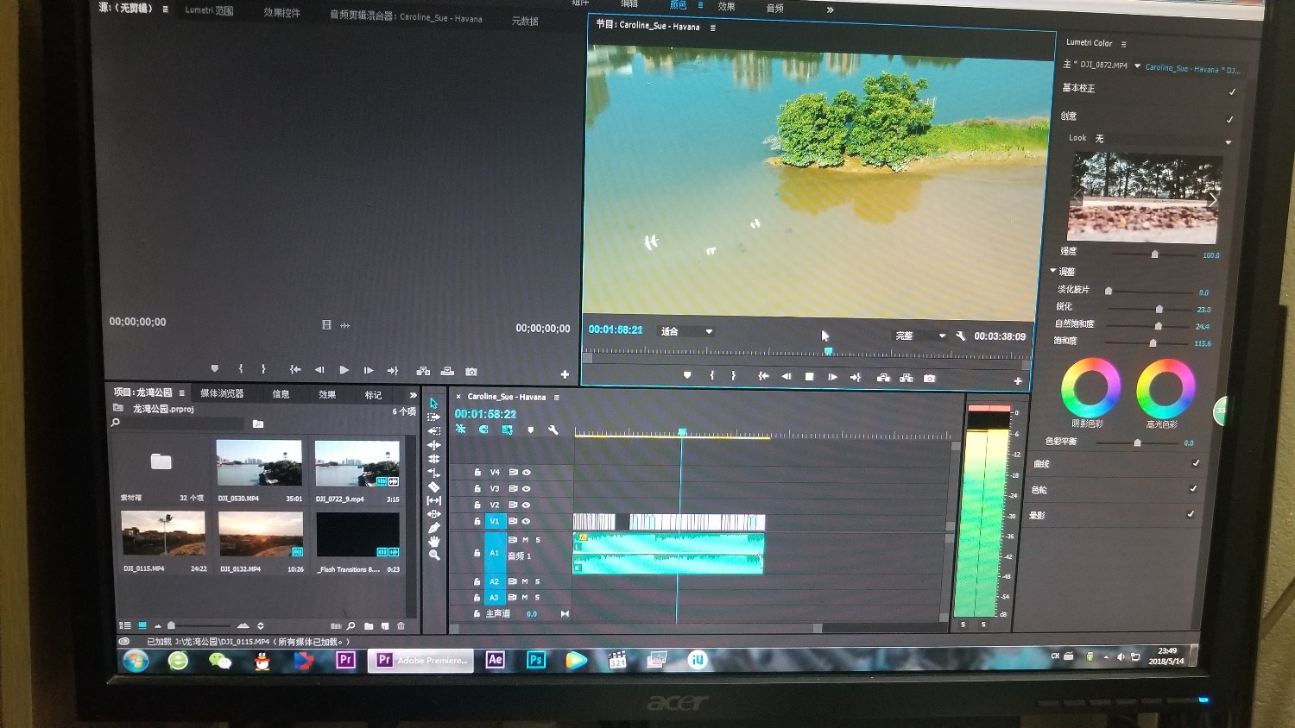Open master clip DJI_0872.MP4 dropdown
Viewport: 1295px width, 728px height.
[1137, 66]
